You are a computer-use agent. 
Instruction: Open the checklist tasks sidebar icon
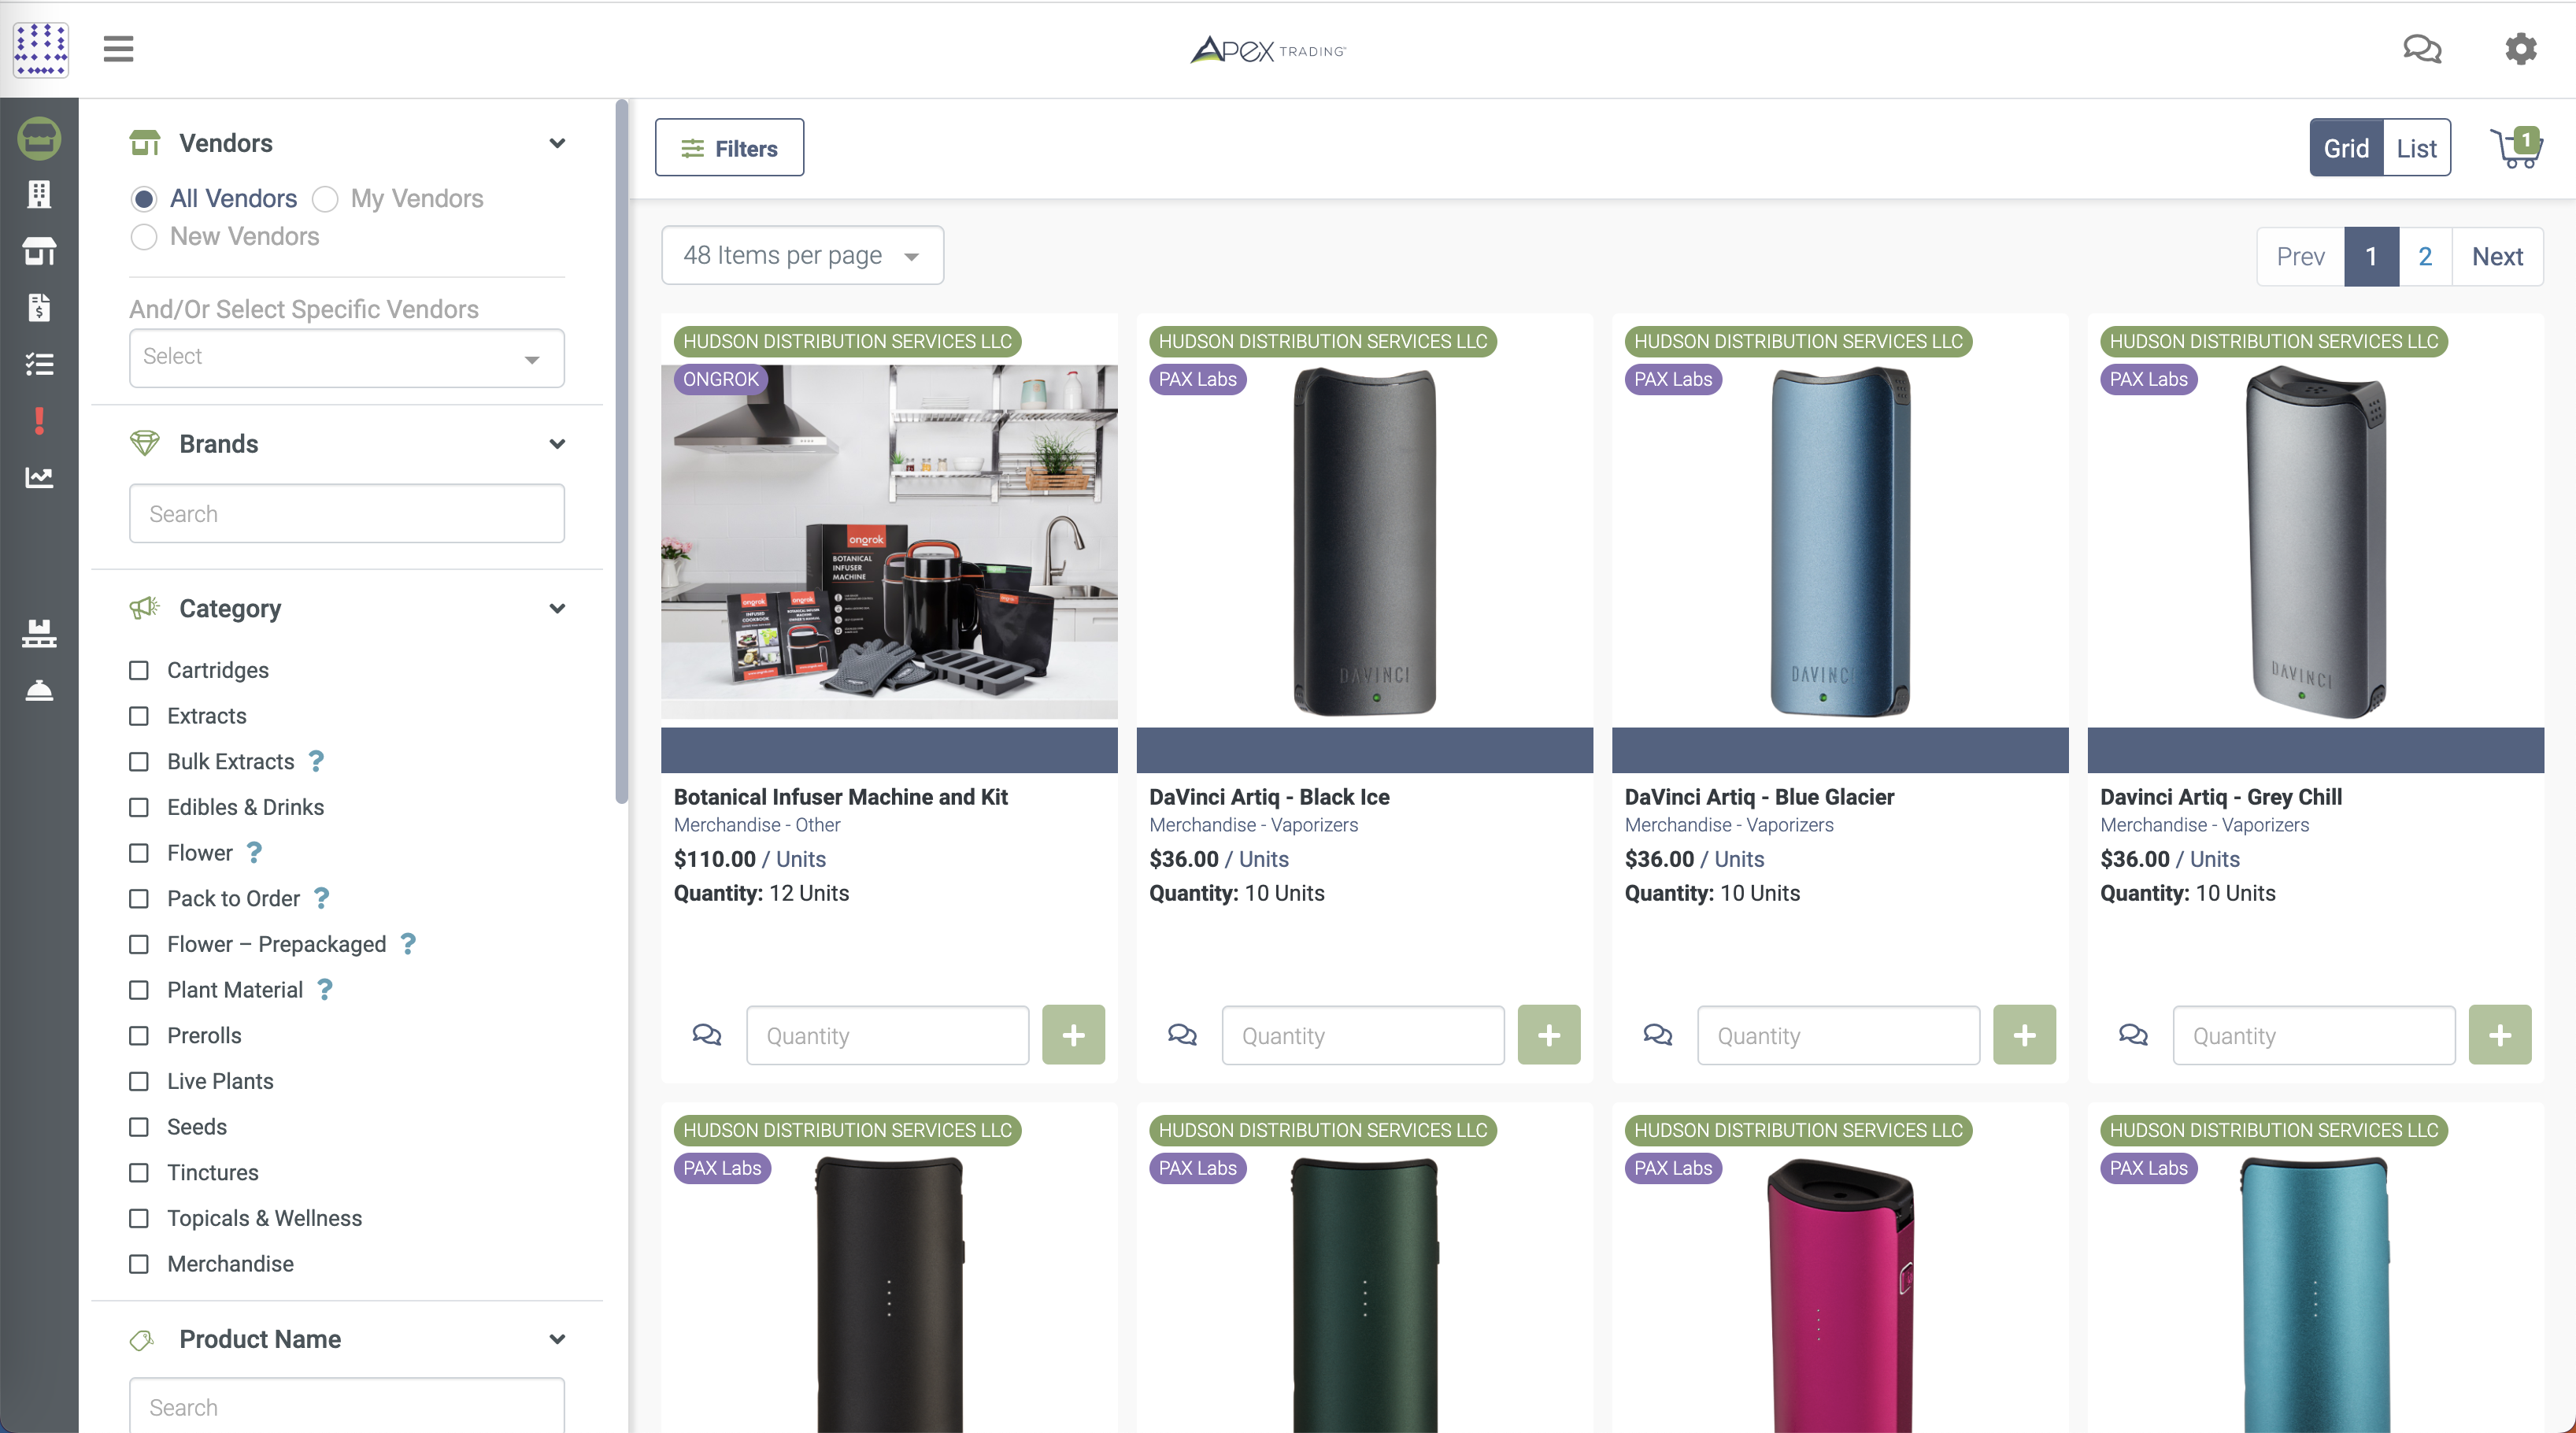tap(39, 364)
